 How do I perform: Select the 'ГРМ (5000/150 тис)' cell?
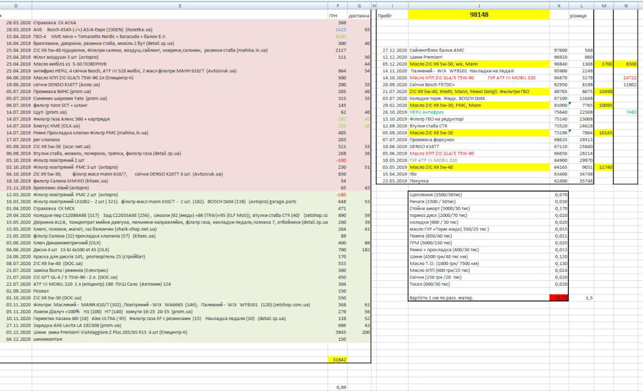(x=479, y=242)
